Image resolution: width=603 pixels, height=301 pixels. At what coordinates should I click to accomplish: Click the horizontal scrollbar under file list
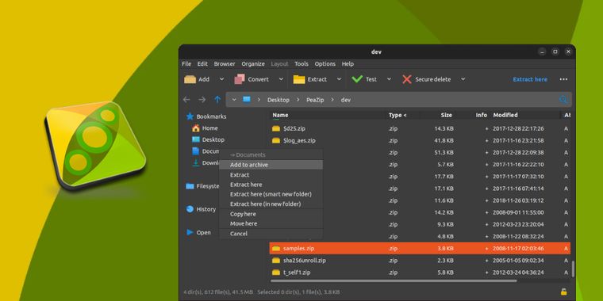tap(393, 281)
